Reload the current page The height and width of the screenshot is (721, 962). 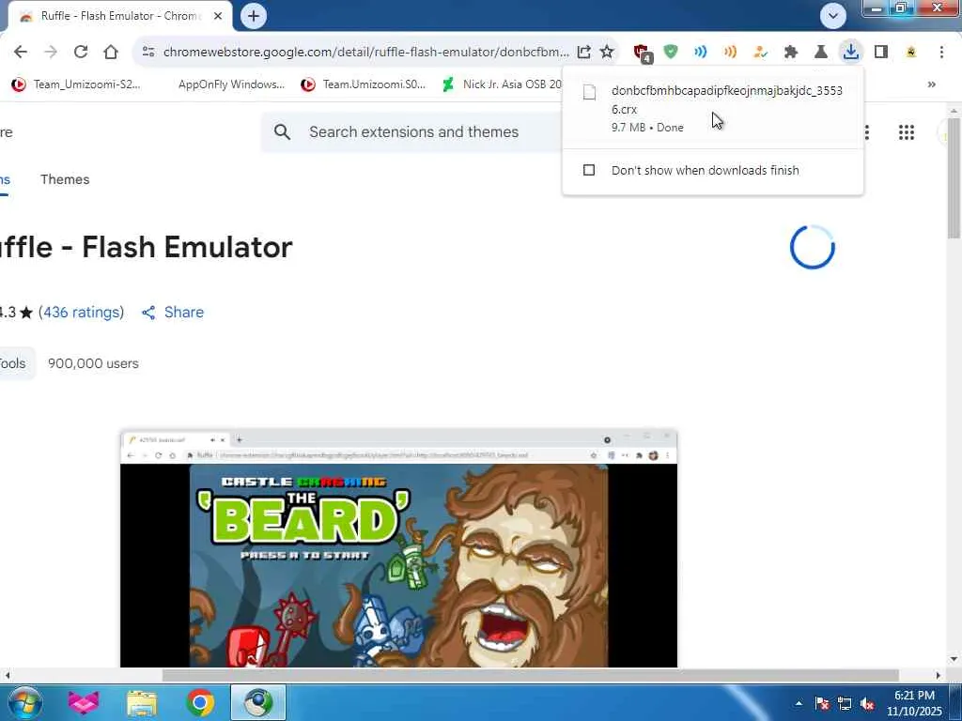click(x=81, y=53)
